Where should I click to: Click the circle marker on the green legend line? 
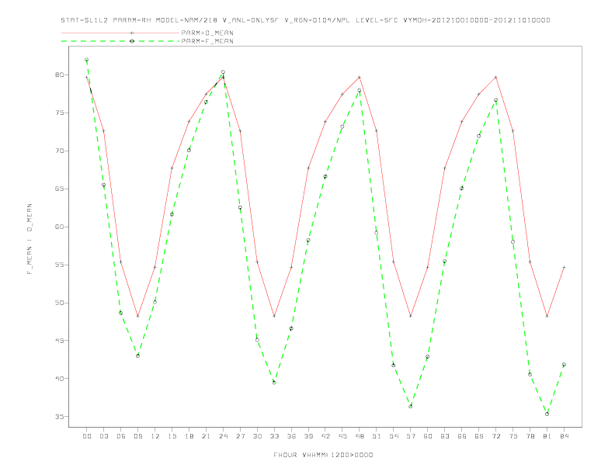point(132,41)
